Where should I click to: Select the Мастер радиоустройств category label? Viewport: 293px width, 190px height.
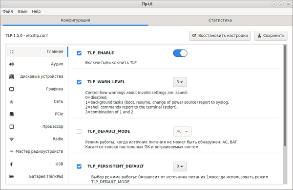[39, 151]
